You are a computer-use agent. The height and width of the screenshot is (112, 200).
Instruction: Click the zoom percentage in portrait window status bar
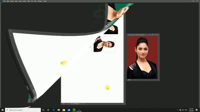(129, 80)
